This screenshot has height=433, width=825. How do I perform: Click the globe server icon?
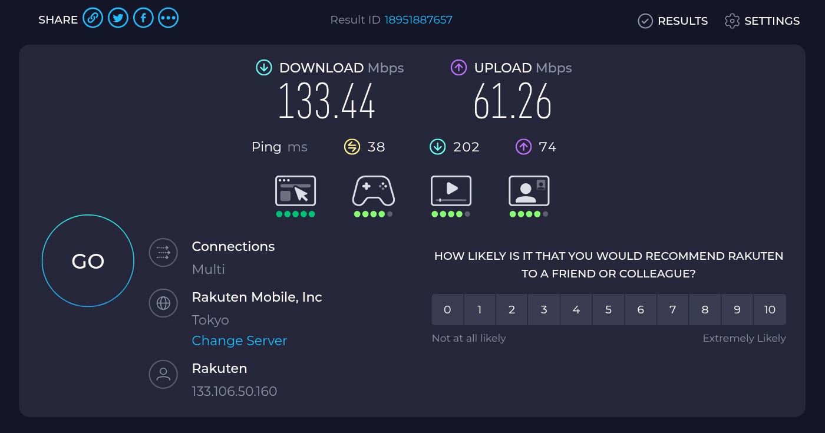[x=163, y=303]
